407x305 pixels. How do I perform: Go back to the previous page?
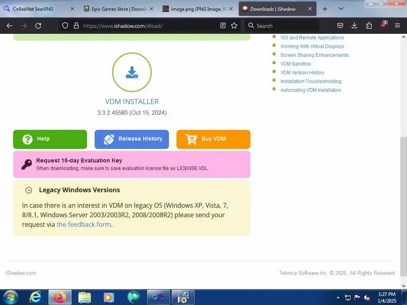pyautogui.click(x=10, y=26)
